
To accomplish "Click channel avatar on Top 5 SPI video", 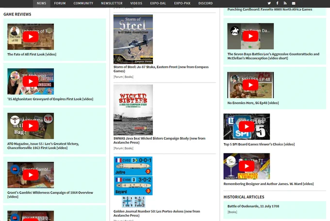I will [231, 121].
